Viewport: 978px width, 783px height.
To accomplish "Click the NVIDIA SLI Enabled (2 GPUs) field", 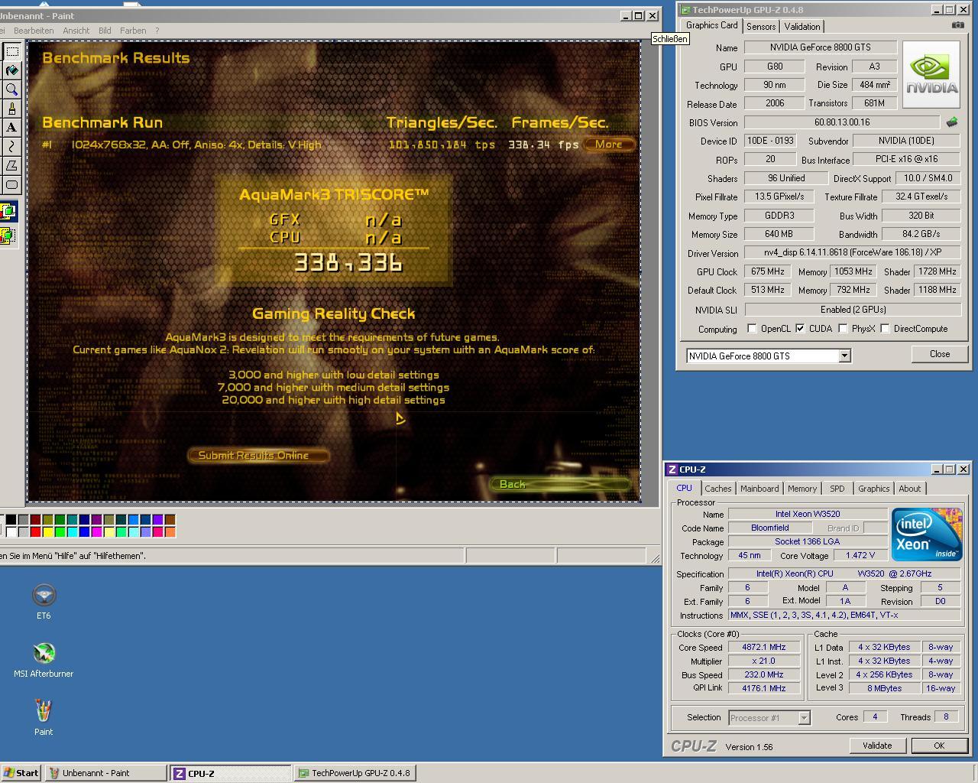I will coord(853,310).
